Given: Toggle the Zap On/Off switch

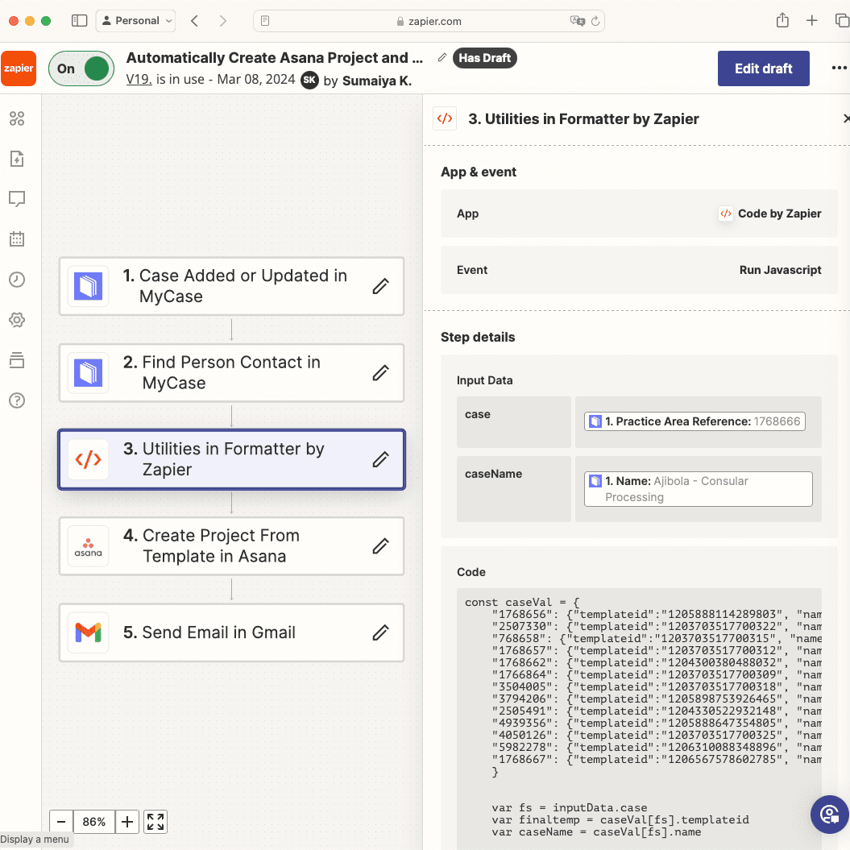Looking at the screenshot, I should tap(81, 68).
